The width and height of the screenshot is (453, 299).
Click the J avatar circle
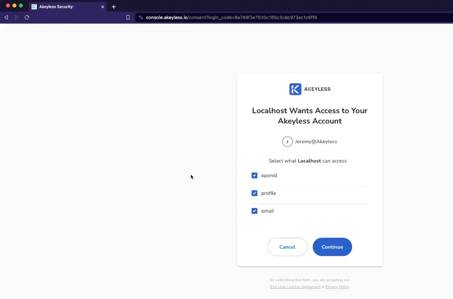point(287,142)
